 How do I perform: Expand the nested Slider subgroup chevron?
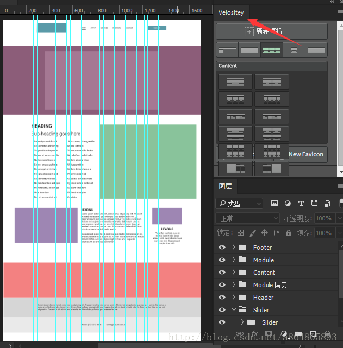(x=242, y=322)
